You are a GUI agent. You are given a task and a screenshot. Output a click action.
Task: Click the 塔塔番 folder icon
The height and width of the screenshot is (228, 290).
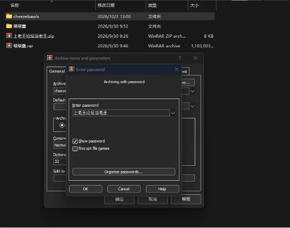[9, 26]
